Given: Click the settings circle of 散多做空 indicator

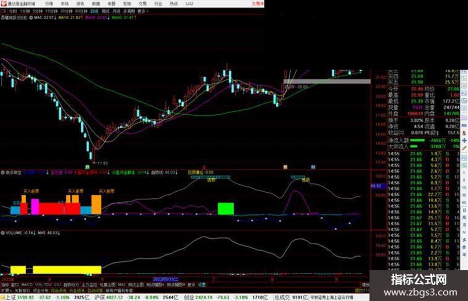Looking at the screenshot, I should click(x=2, y=172).
